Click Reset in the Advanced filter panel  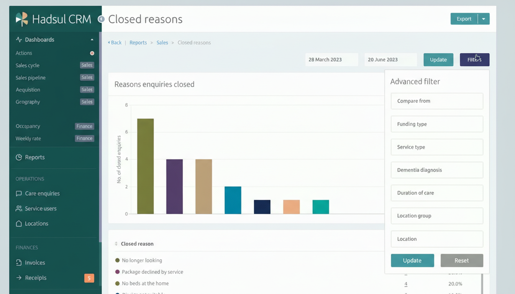[462, 260]
